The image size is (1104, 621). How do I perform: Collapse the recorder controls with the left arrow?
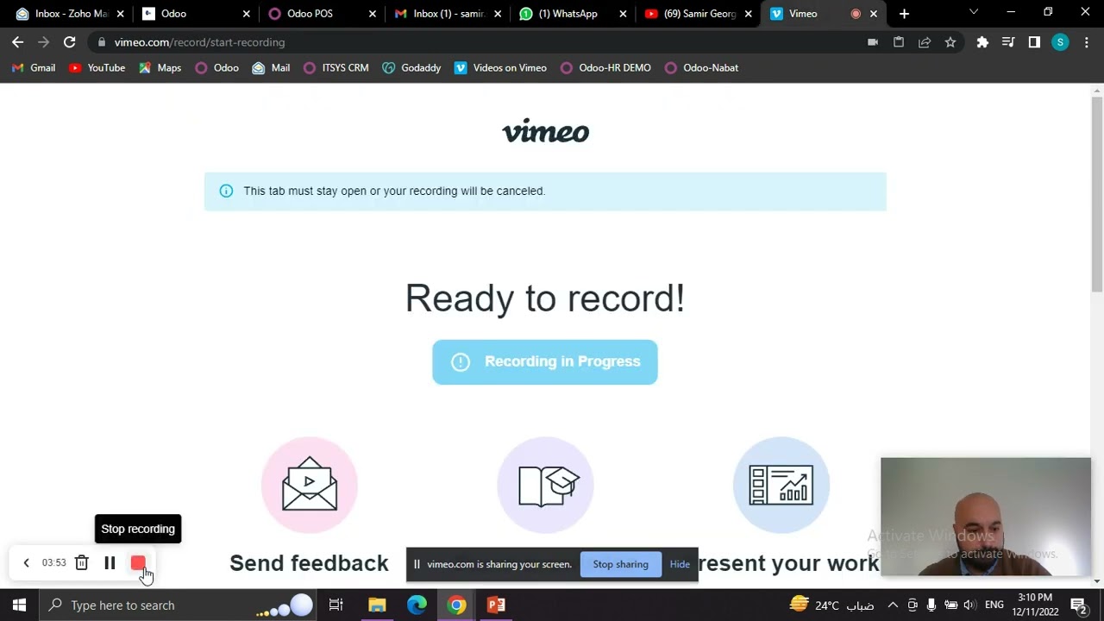(x=26, y=563)
